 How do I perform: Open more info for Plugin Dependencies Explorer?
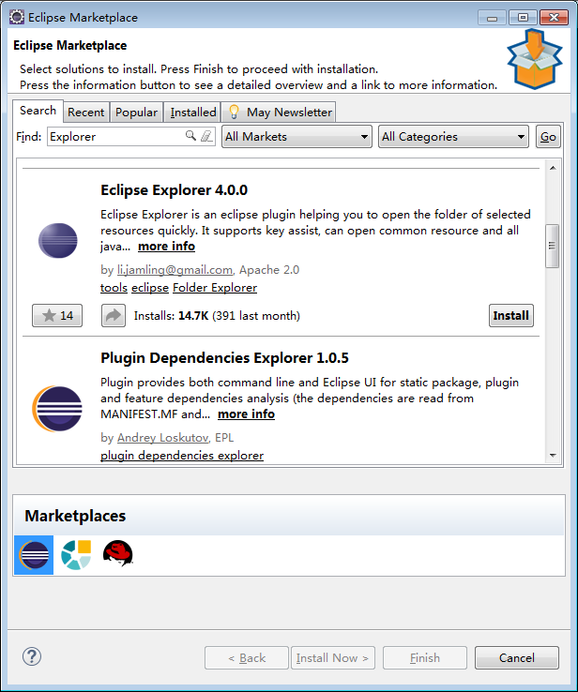point(246,414)
